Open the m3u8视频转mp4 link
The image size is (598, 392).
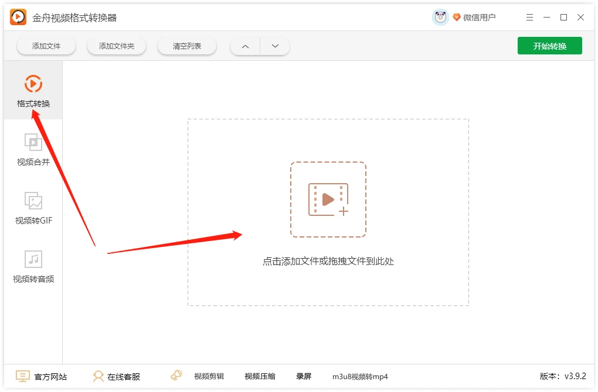pyautogui.click(x=360, y=376)
